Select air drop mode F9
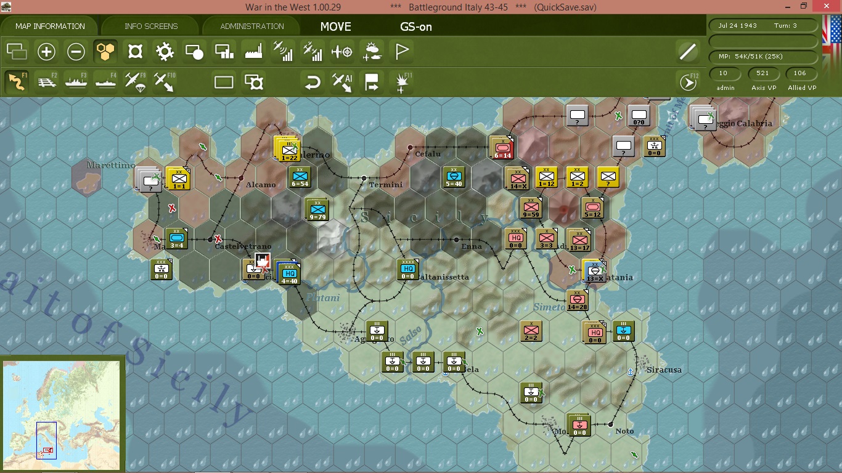 (x=135, y=82)
